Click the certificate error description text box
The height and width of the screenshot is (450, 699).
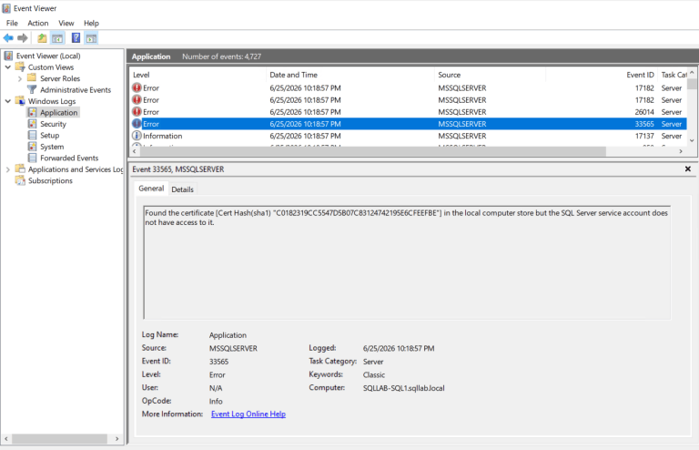407,262
